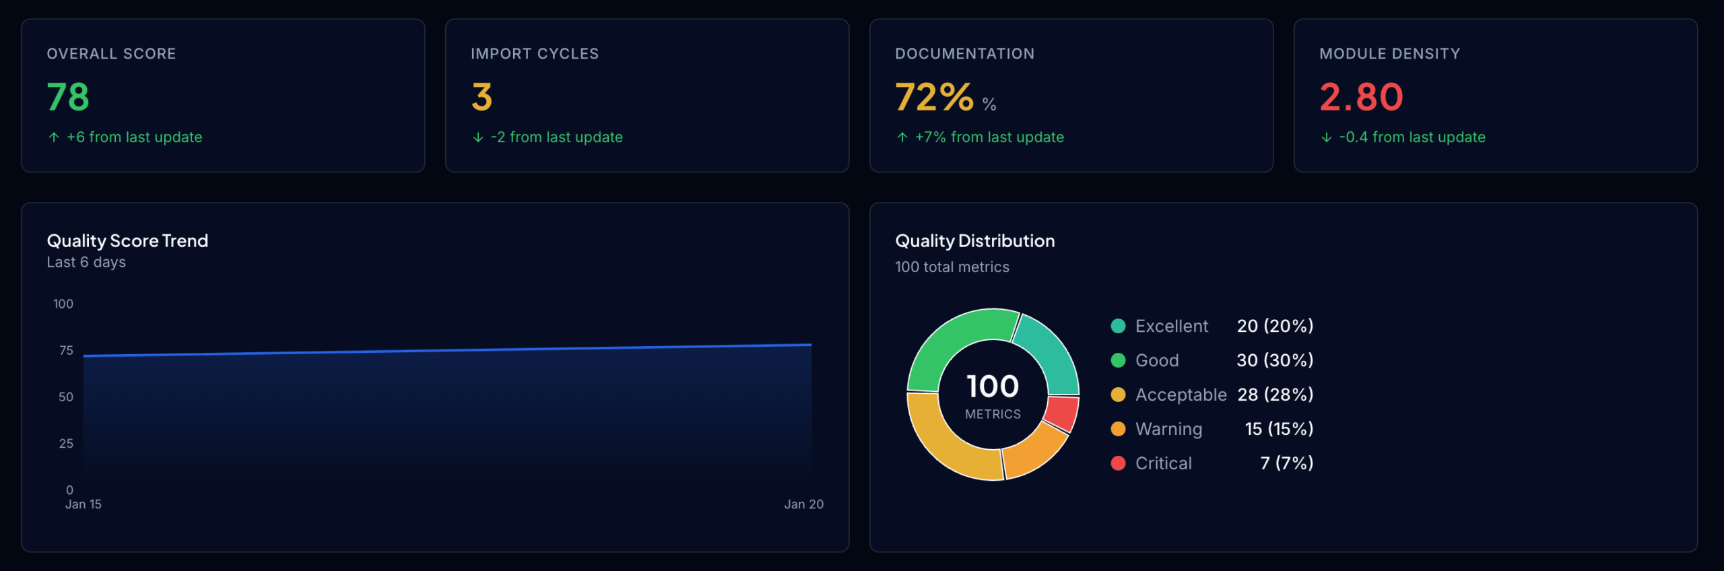The width and height of the screenshot is (1724, 571).
Task: Click the Jan 20 x-axis label
Action: [804, 504]
